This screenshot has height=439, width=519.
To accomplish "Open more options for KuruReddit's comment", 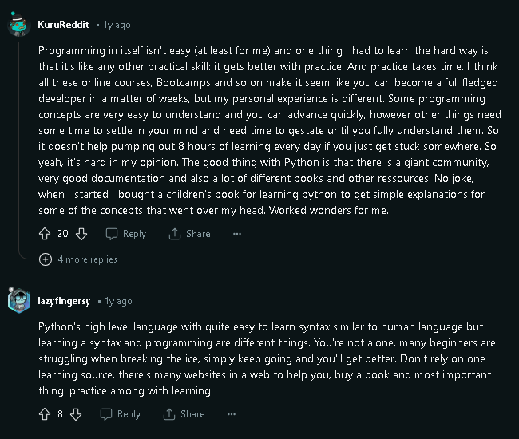I will tap(237, 234).
